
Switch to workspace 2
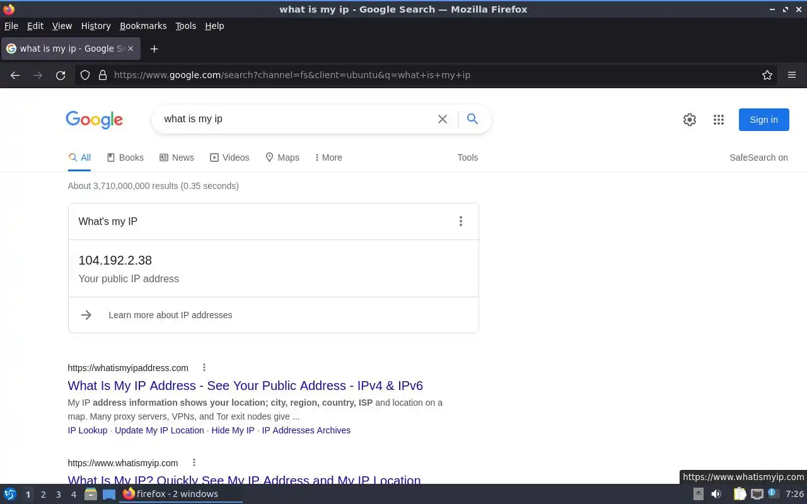click(43, 495)
